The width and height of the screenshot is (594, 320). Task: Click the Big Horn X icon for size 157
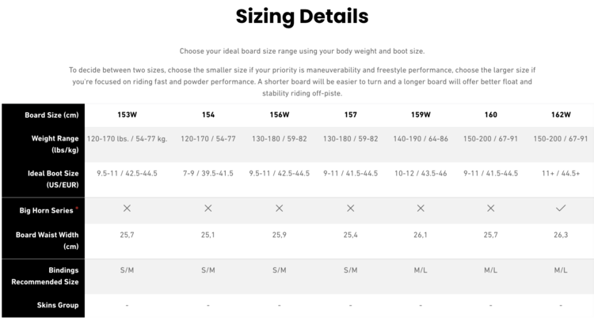(x=350, y=209)
